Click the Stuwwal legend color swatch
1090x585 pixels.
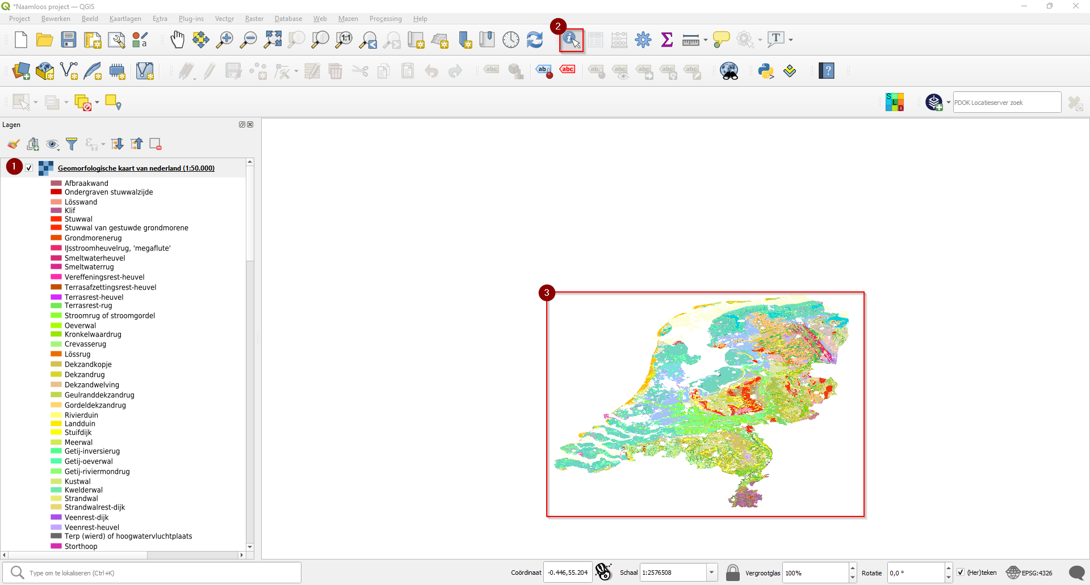pyautogui.click(x=56, y=219)
